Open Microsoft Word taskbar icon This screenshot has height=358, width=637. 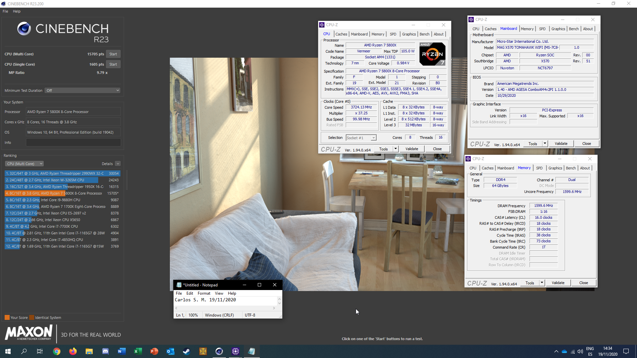tap(122, 351)
